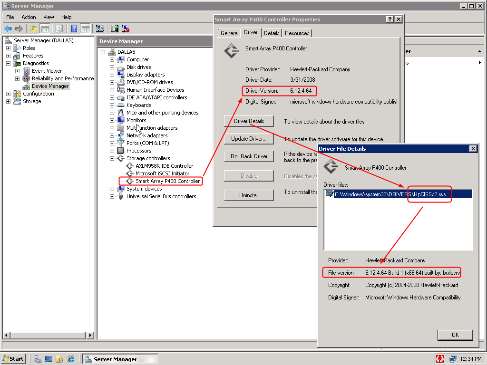
Task: Click right arrow of tree horizontal scrollbar
Action: point(90,335)
